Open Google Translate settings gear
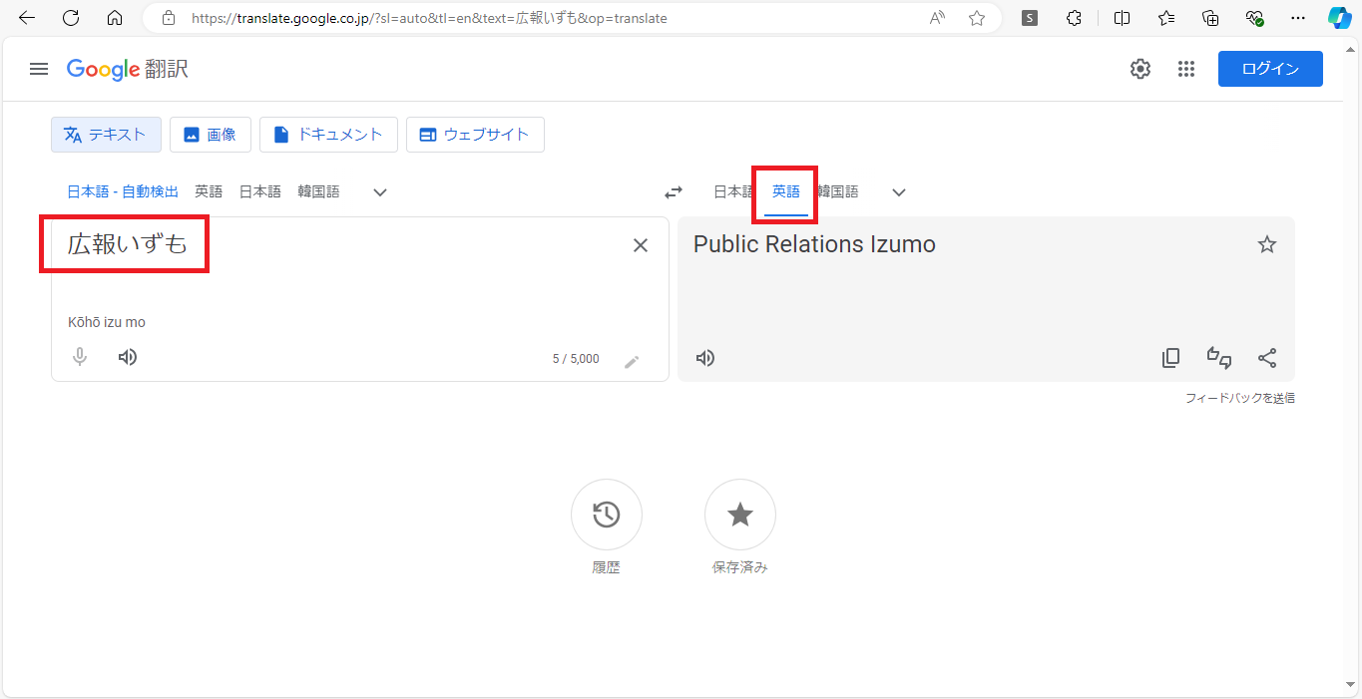This screenshot has height=699, width=1362. pyautogui.click(x=1140, y=69)
